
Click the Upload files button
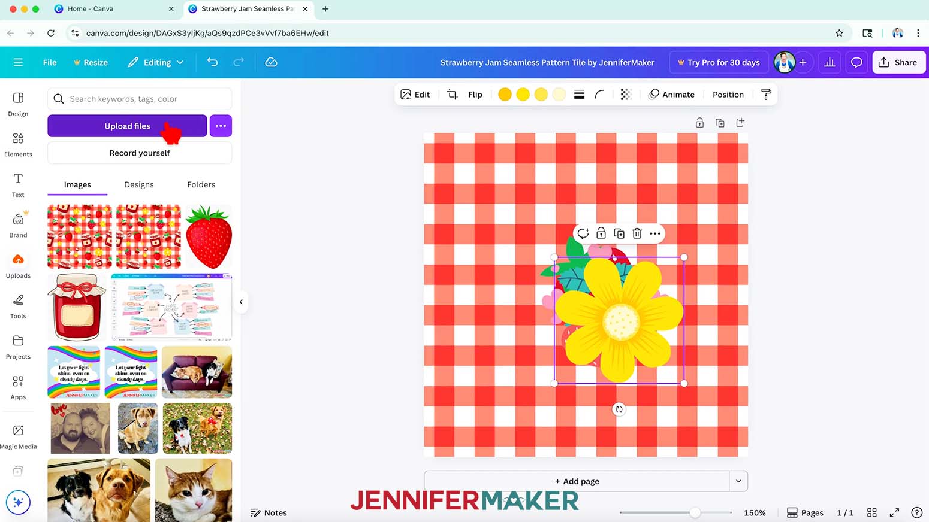tap(127, 126)
